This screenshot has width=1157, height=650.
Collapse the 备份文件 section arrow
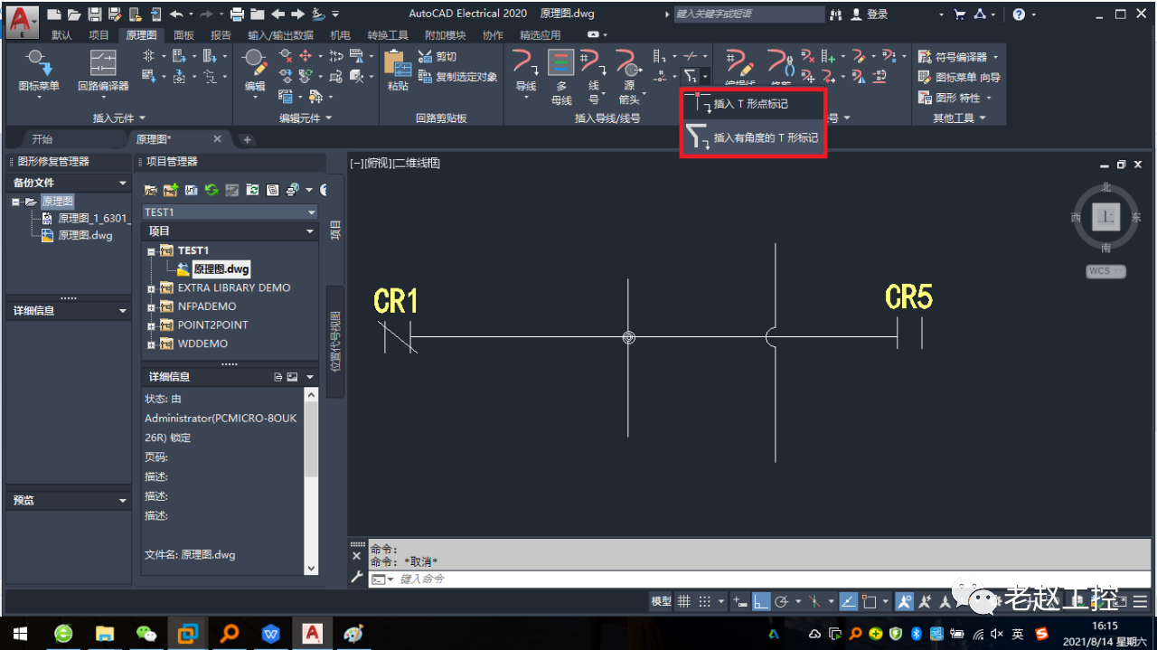[x=123, y=183]
